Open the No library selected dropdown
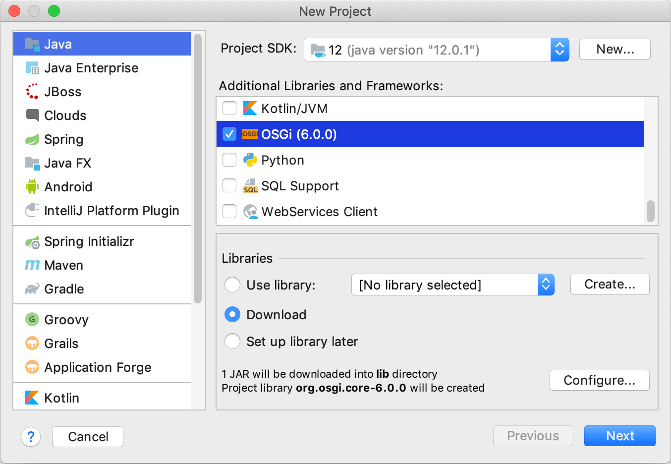 [453, 285]
